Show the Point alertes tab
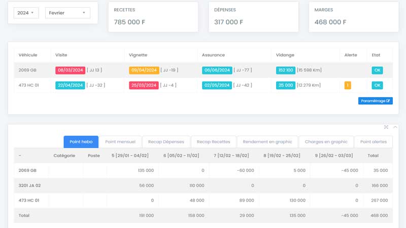The width and height of the screenshot is (406, 228). pyautogui.click(x=373, y=142)
